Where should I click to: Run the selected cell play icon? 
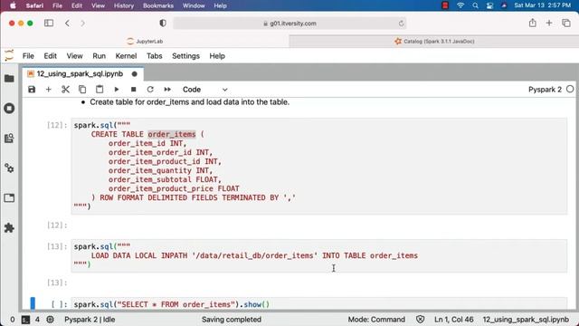point(117,90)
